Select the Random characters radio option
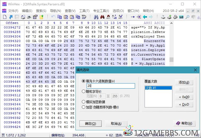Screen dimensions: 201x138 (x=83, y=91)
